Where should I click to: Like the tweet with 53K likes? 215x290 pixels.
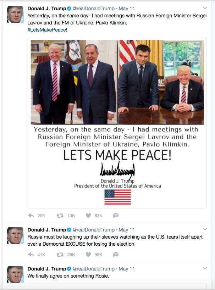88,216
